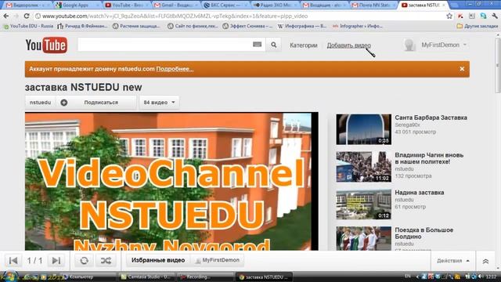Open Растения защища... bookmark
Screen dimensions: 501x282
pyautogui.click(x=136, y=26)
